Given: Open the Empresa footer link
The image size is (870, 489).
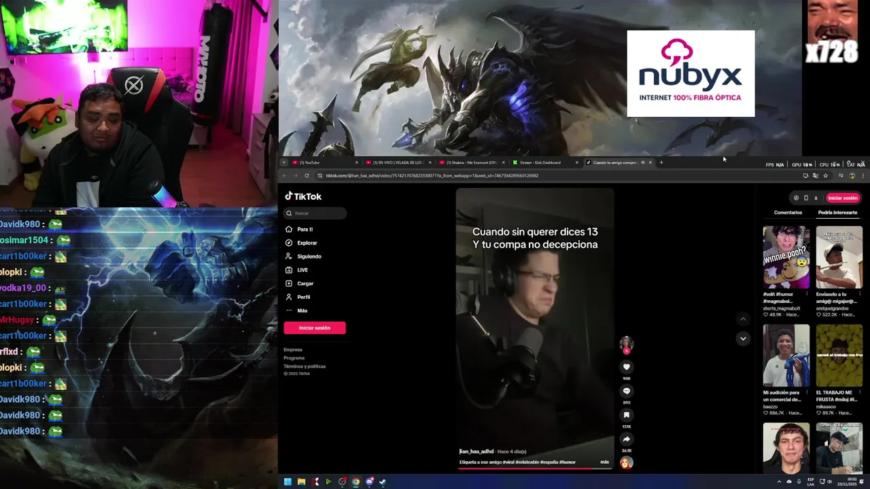Looking at the screenshot, I should (x=293, y=350).
